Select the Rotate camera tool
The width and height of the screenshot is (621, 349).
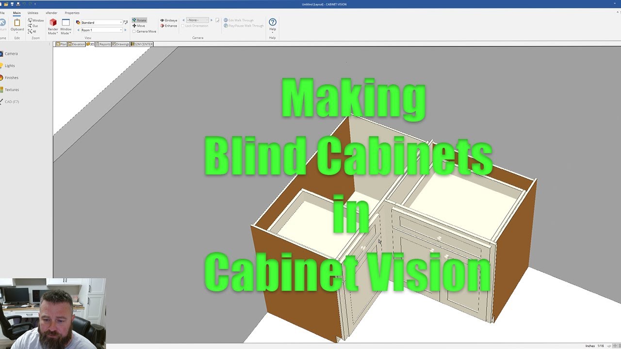coord(139,20)
